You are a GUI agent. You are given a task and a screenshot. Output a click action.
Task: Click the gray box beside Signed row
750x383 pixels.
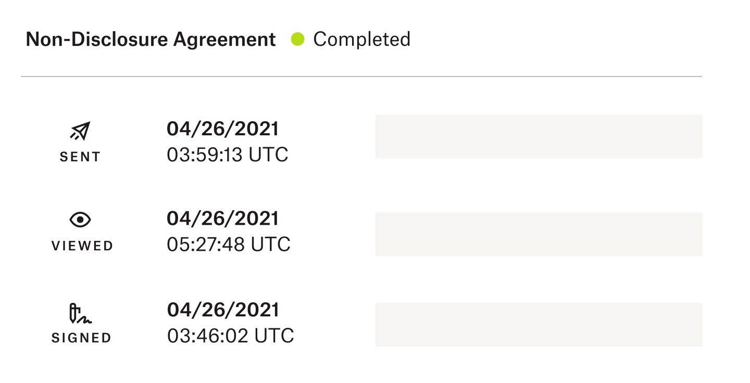(x=539, y=325)
